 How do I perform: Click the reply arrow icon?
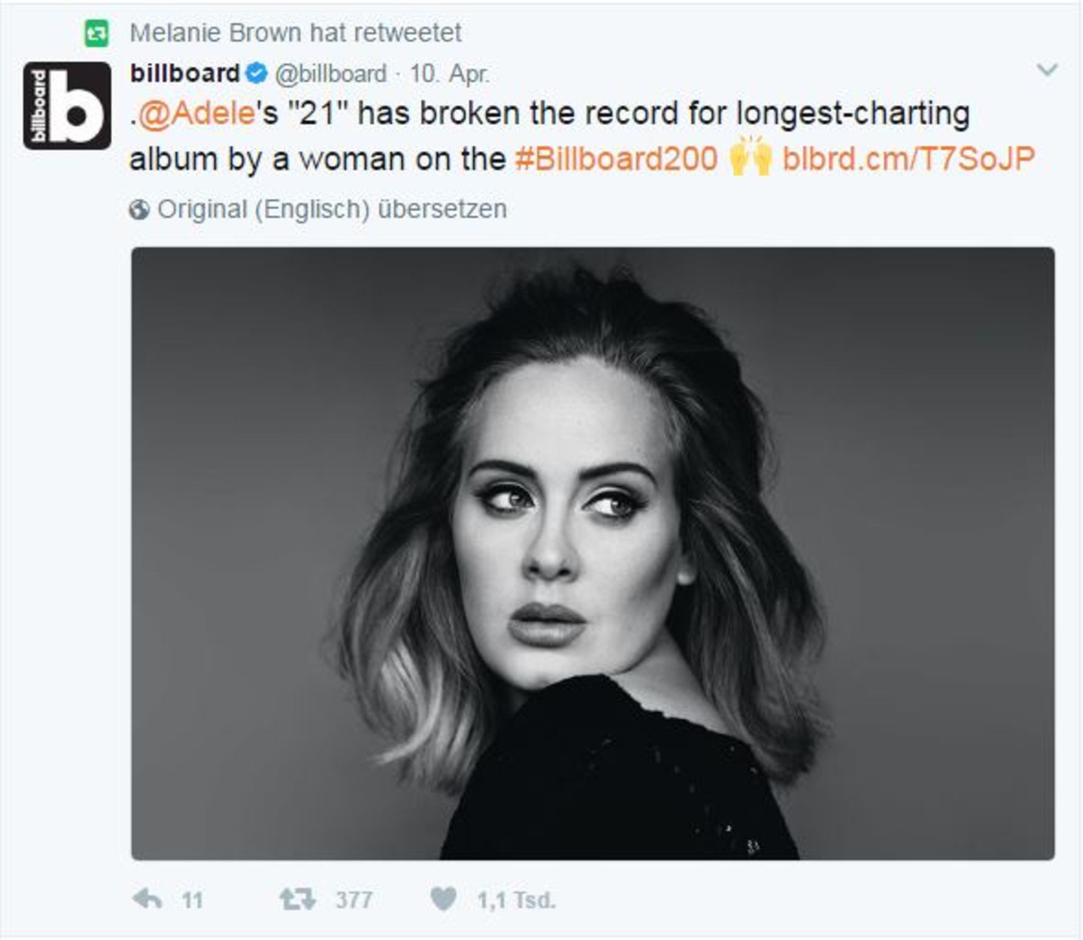click(148, 899)
